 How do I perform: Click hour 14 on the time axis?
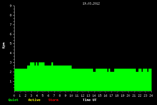(x=94, y=96)
